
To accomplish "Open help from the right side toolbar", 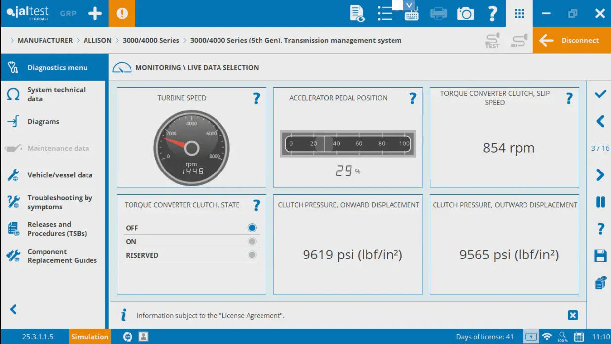I will click(600, 229).
